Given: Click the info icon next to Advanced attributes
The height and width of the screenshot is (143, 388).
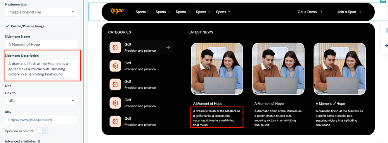Looking at the screenshot, I should coord(39,141).
